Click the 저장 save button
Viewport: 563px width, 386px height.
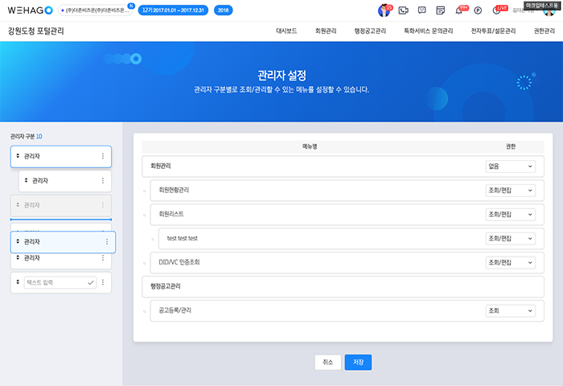pyautogui.click(x=358, y=363)
